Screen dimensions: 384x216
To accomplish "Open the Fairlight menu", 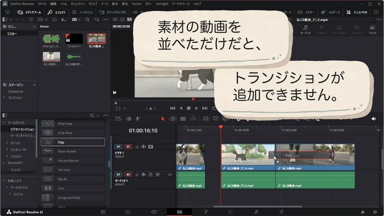I will tap(162, 4).
